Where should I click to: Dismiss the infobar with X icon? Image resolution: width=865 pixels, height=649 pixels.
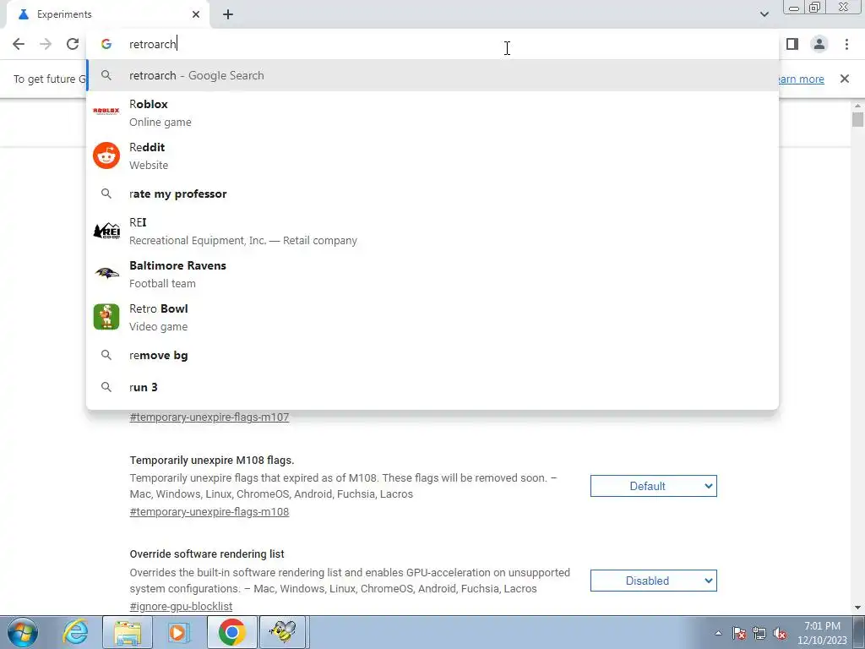click(844, 79)
